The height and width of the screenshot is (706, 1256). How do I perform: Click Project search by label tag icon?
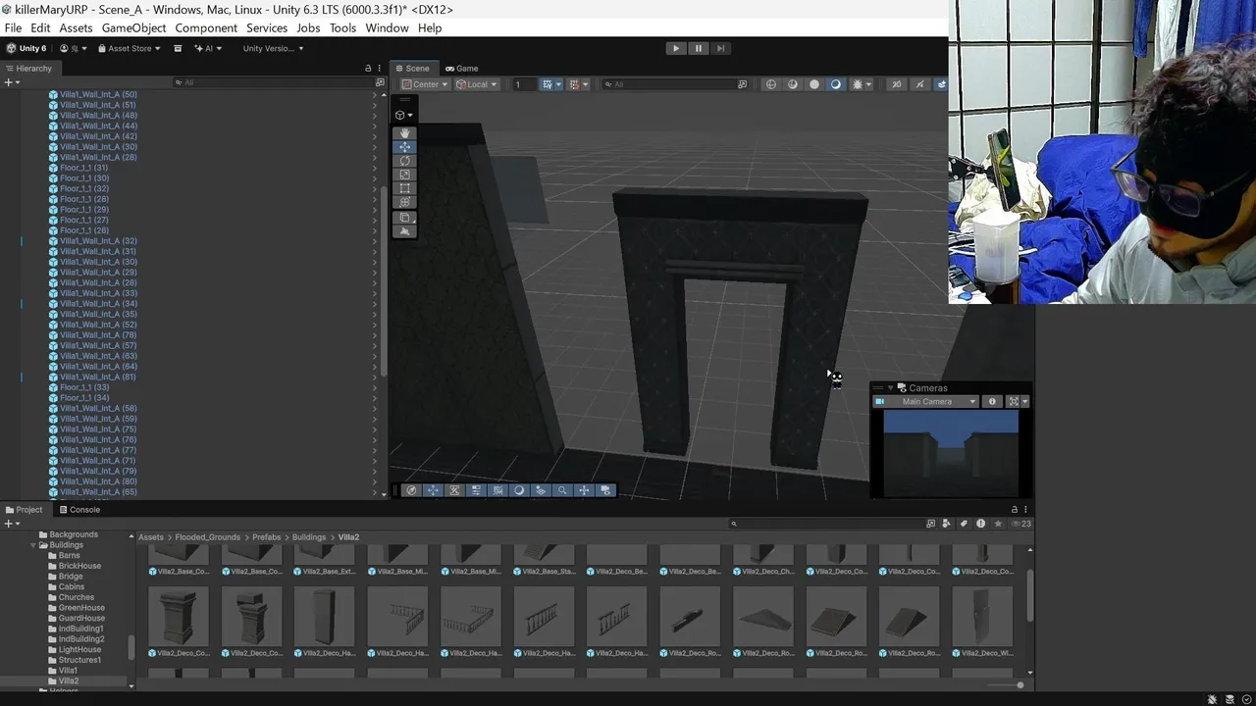click(964, 524)
